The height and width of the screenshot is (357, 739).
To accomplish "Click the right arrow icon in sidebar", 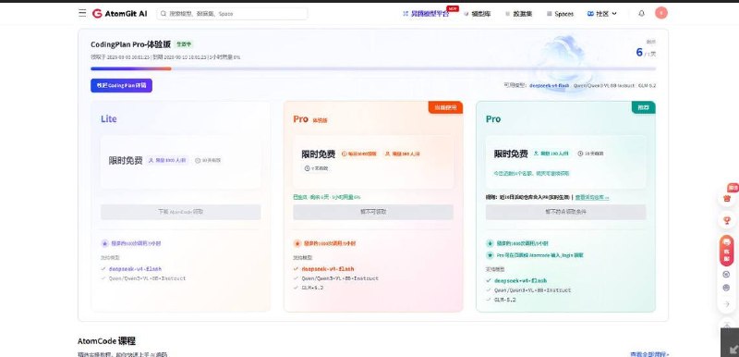I will coord(726,304).
